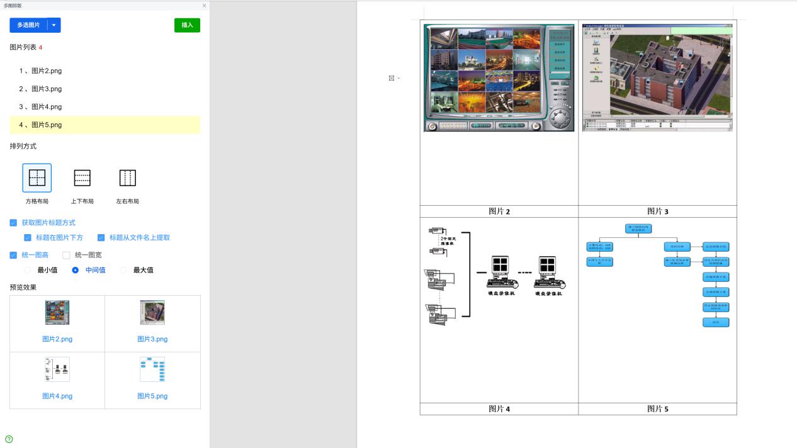Viewport: 797px width, 448px height.
Task: Select 图片3.png in the image list
Action: 105,89
